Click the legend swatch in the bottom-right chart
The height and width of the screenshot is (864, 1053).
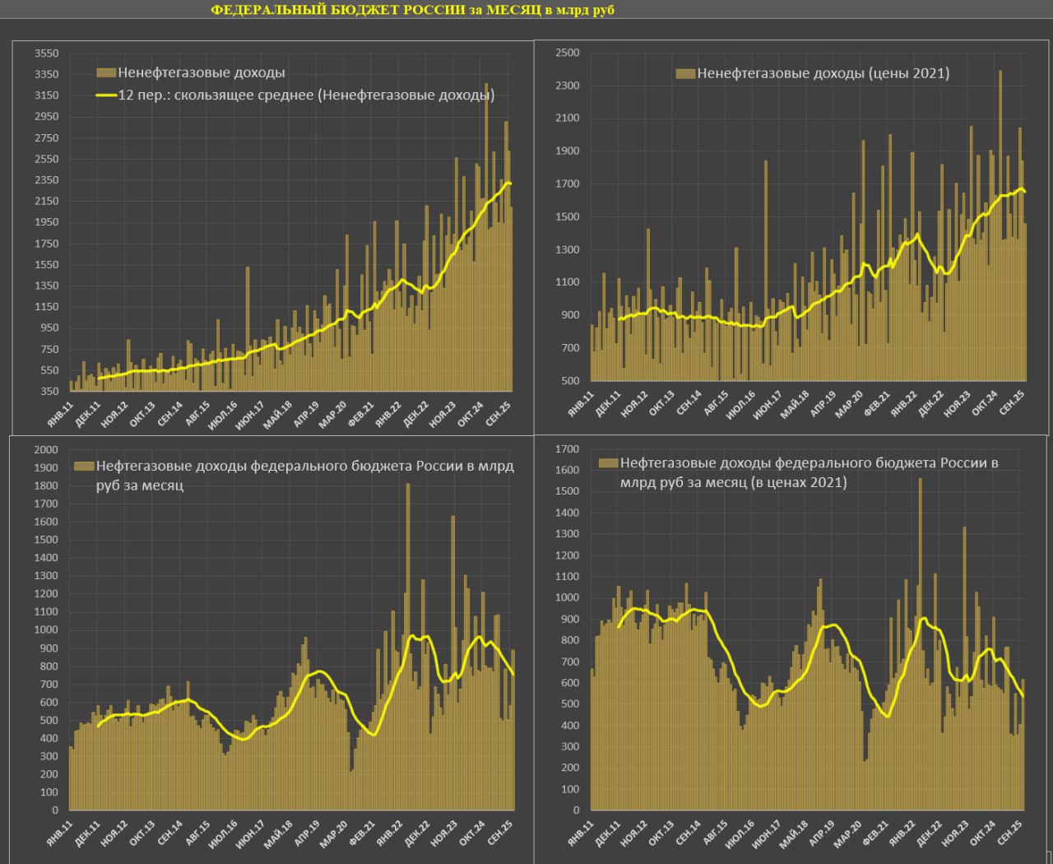pos(608,463)
